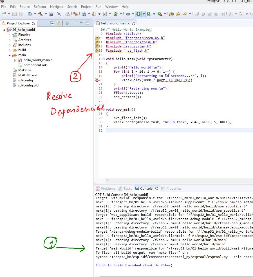
Task: Click the New wizard toolbar icon
Action: 3,14
